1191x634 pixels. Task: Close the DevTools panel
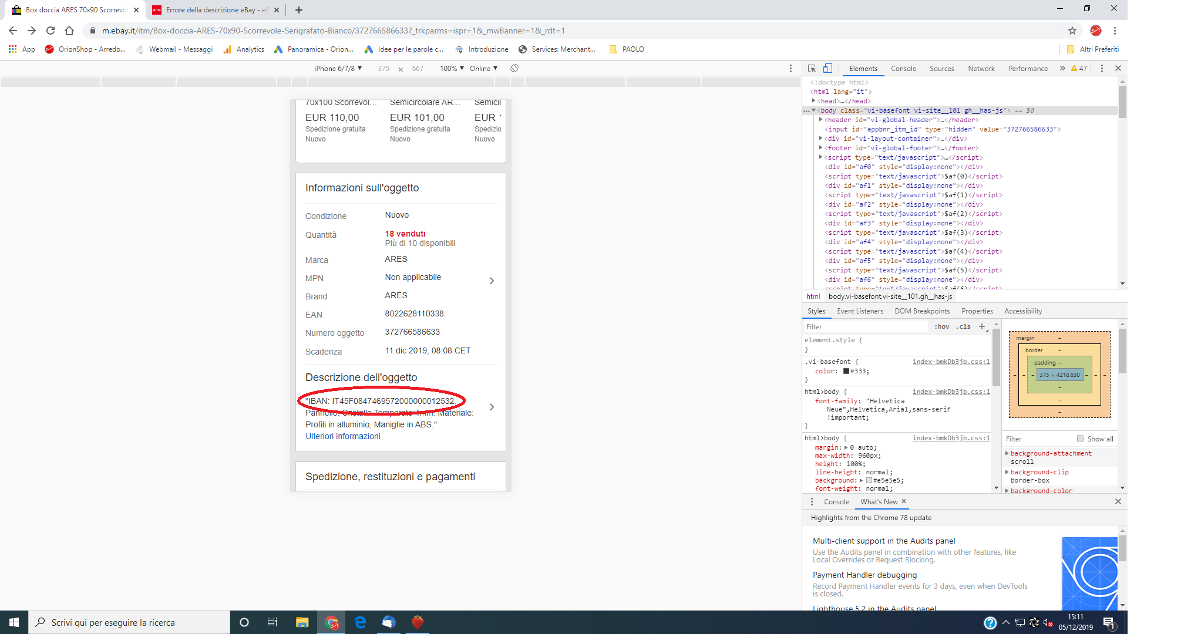coord(1118,69)
